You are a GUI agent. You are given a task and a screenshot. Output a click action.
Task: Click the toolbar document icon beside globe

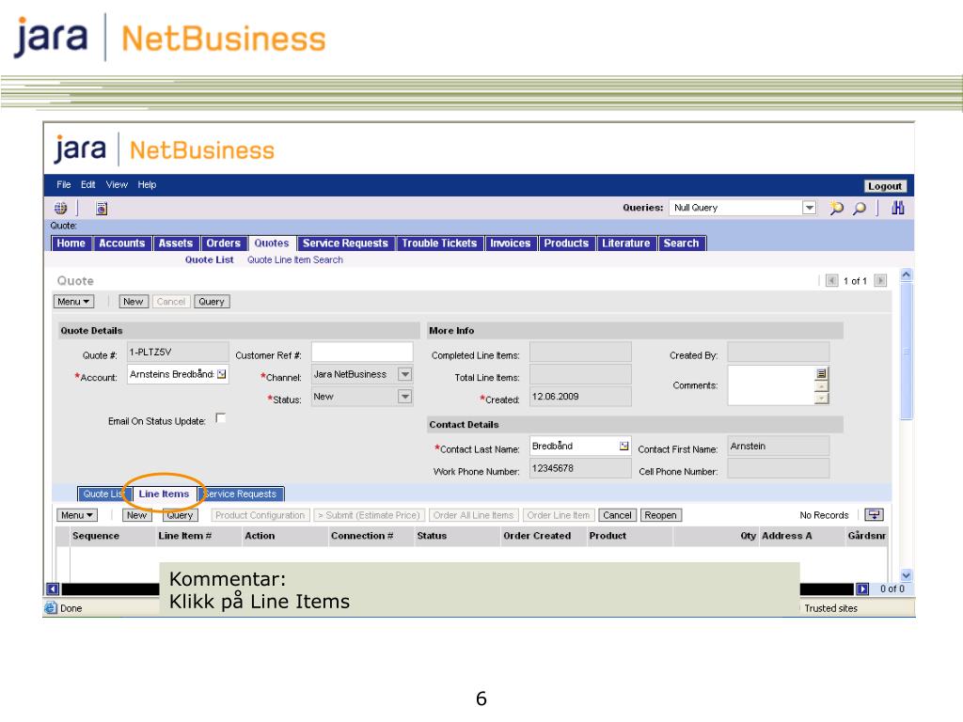point(102,208)
